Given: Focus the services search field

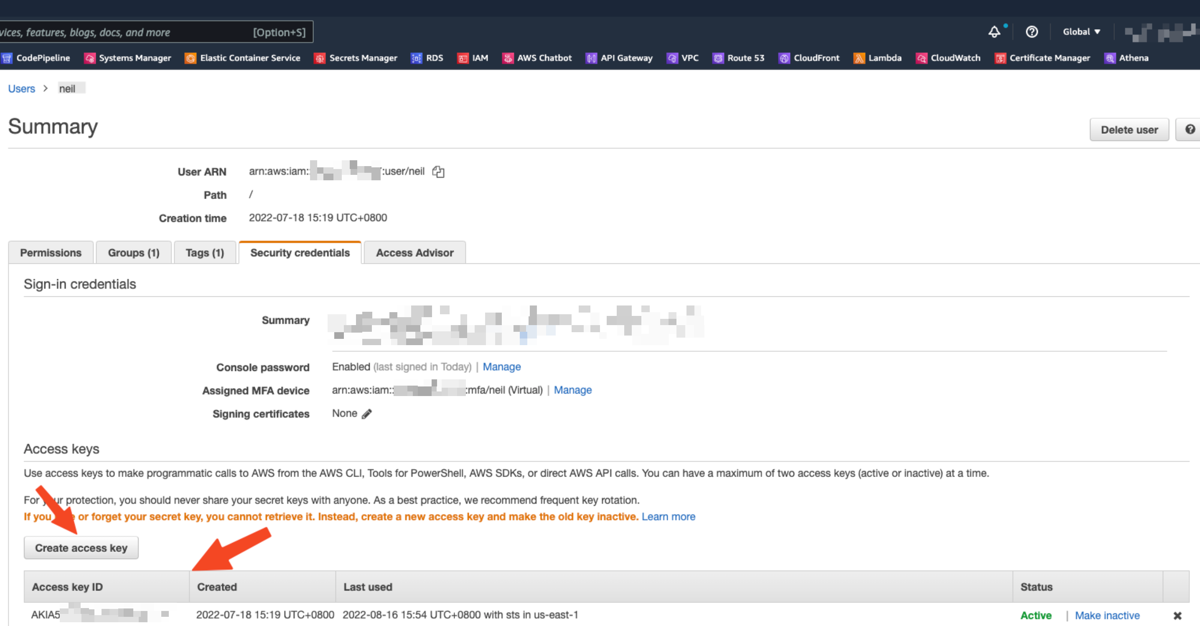Looking at the screenshot, I should click(156, 32).
